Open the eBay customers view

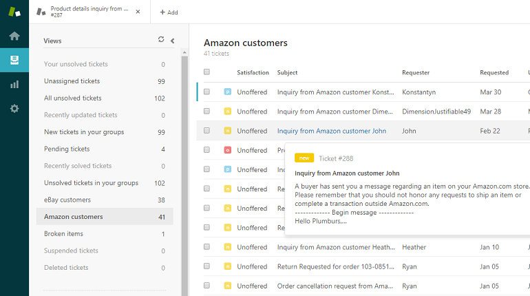(67, 200)
